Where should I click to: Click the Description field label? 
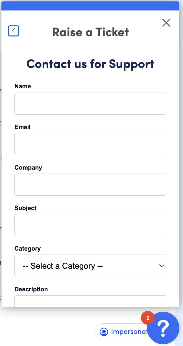coord(31,289)
